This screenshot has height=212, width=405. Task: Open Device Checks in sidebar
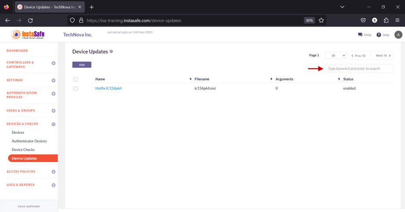[23, 150]
